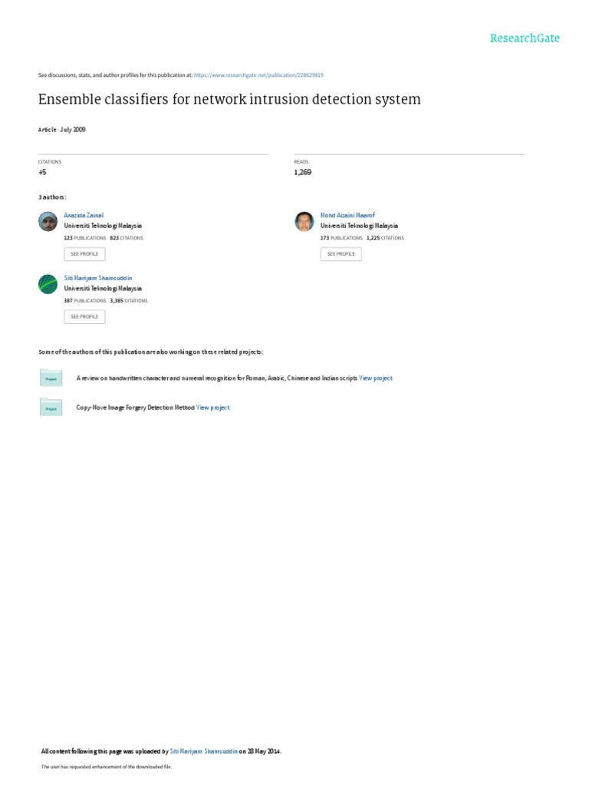The width and height of the screenshot is (589, 786).
Task: Click Siti Mariyam Shamsuddin's name in the authors list
Action: pos(104,278)
